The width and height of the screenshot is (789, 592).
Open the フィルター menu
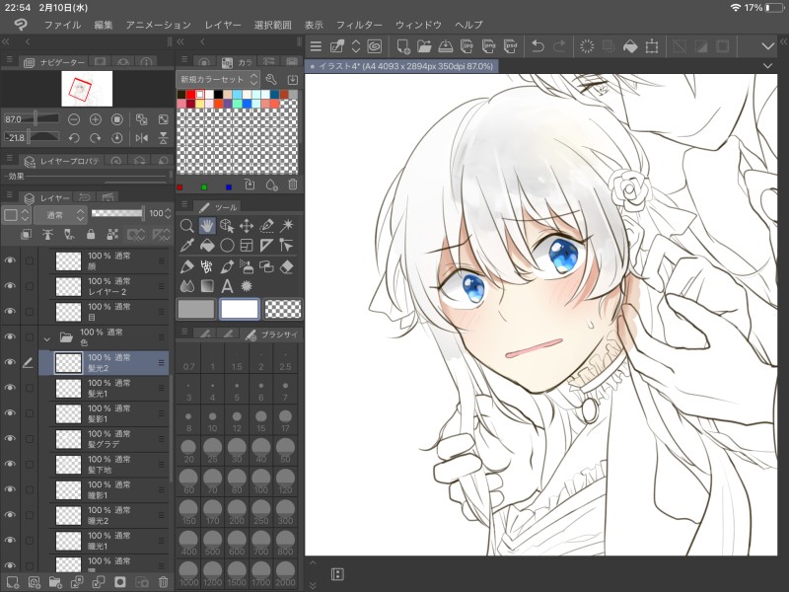[359, 25]
